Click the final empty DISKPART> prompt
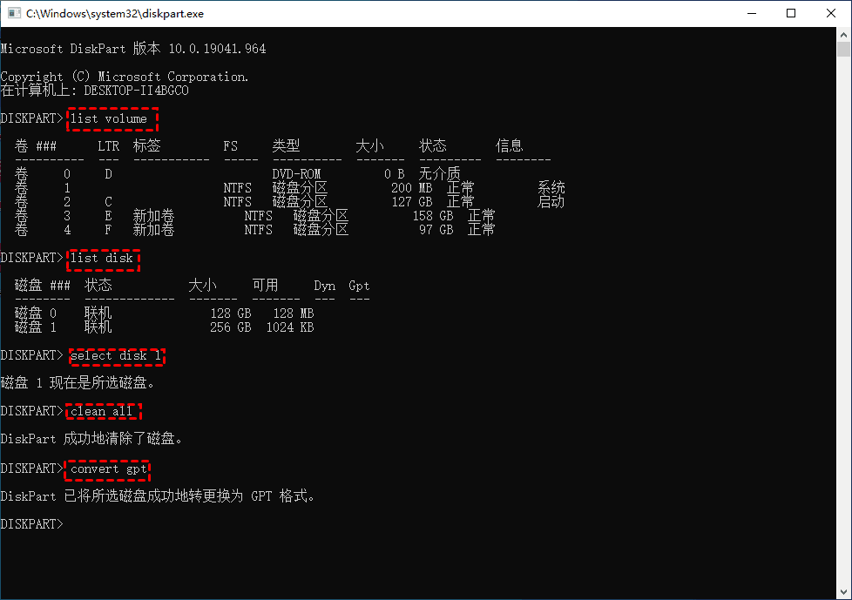This screenshot has width=852, height=600. pyautogui.click(x=32, y=524)
